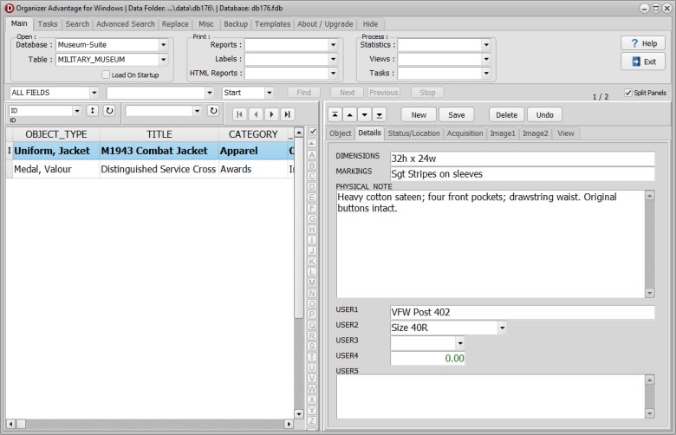Click the Save button
This screenshot has height=435, width=676.
456,114
